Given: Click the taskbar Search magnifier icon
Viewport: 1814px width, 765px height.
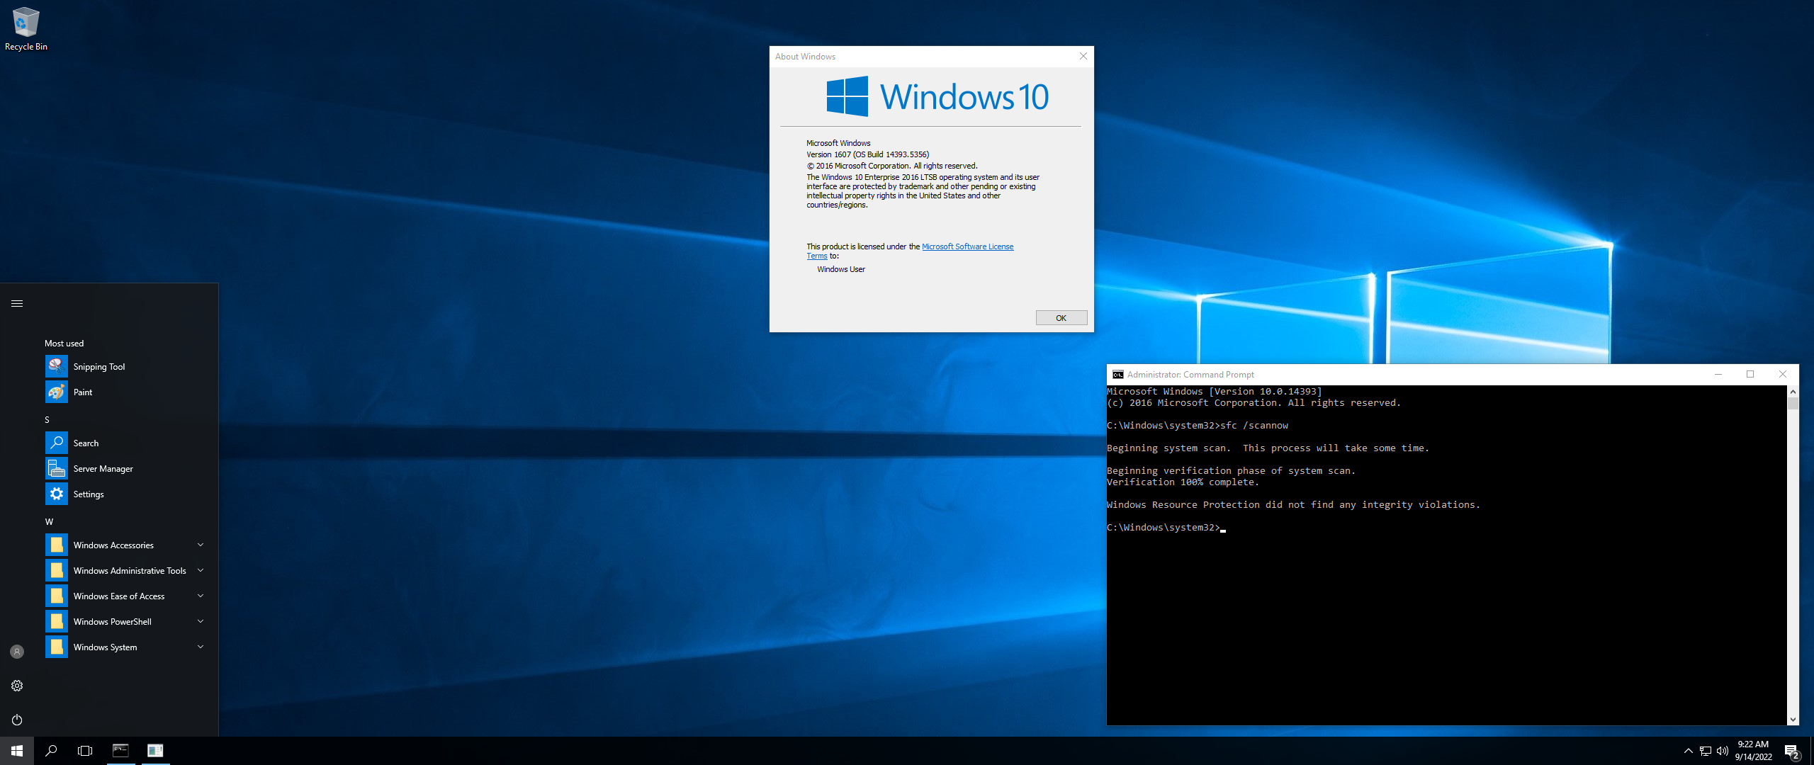Looking at the screenshot, I should click(x=51, y=751).
